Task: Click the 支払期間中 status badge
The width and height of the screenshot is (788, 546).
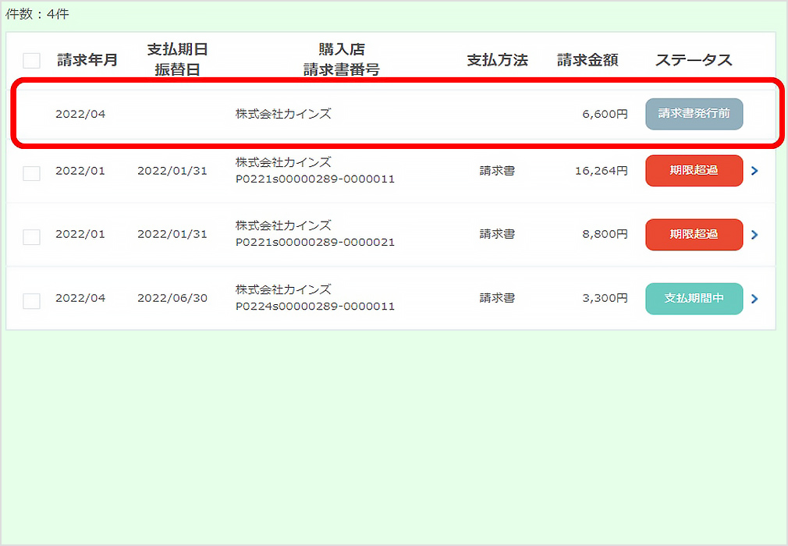Action: pyautogui.click(x=694, y=298)
